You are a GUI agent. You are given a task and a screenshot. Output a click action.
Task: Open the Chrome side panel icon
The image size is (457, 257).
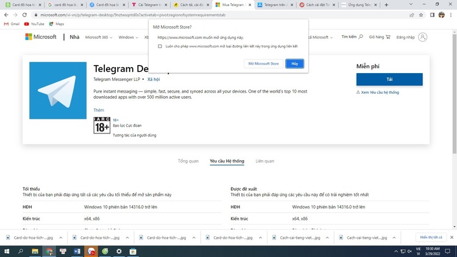(x=432, y=15)
